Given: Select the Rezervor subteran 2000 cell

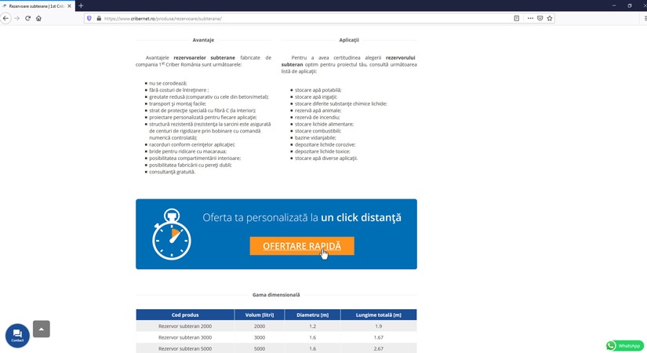Looking at the screenshot, I should coord(185,326).
